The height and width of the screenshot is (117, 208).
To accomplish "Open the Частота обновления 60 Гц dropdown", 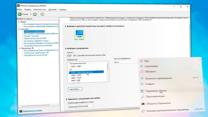I will click(x=126, y=62).
